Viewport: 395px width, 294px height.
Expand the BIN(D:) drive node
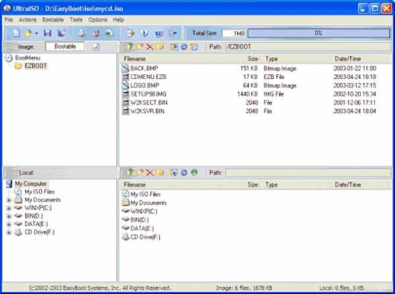(x=9, y=216)
